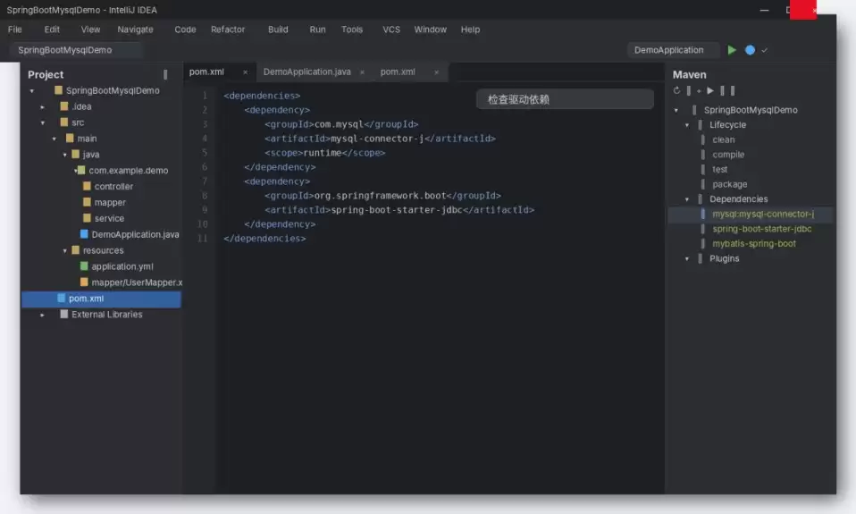This screenshot has height=514, width=856.
Task: Open the Refactor menu
Action: tap(228, 29)
